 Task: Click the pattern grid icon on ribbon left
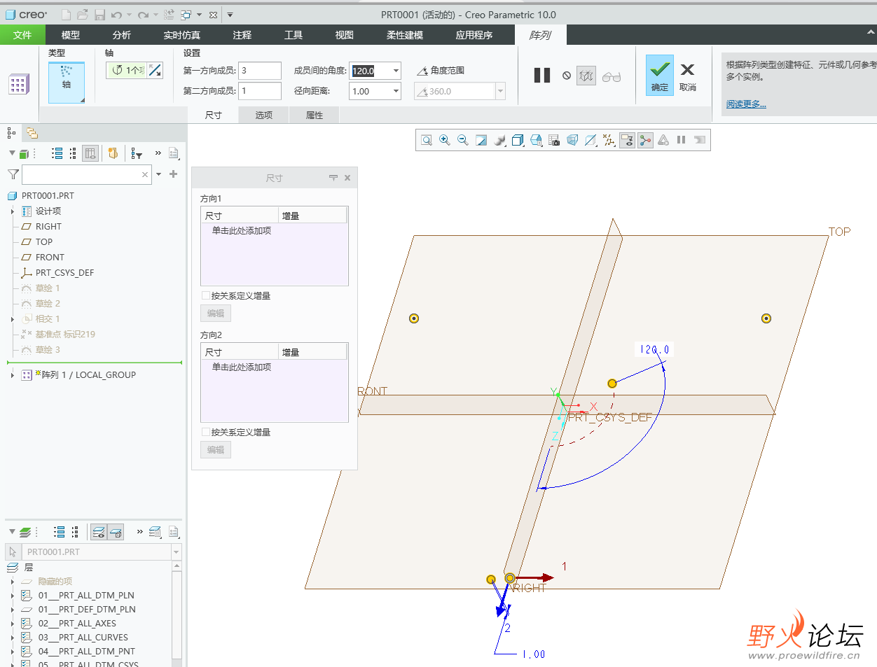(18, 84)
